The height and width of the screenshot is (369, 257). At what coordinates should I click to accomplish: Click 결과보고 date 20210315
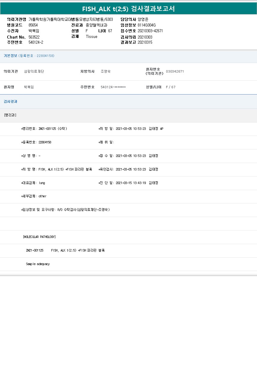145,42
